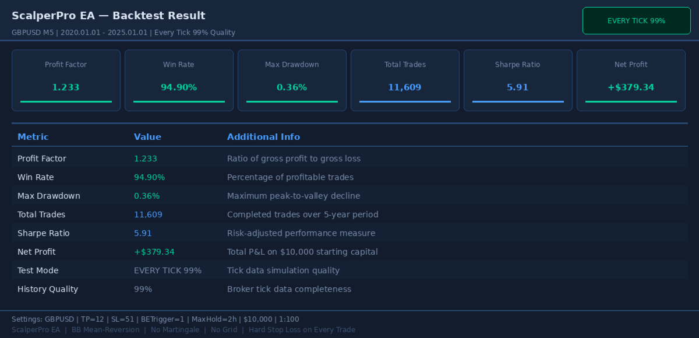699x338 pixels.
Task: Click the ScalperPro EA Backtest Result title
Action: [108, 16]
